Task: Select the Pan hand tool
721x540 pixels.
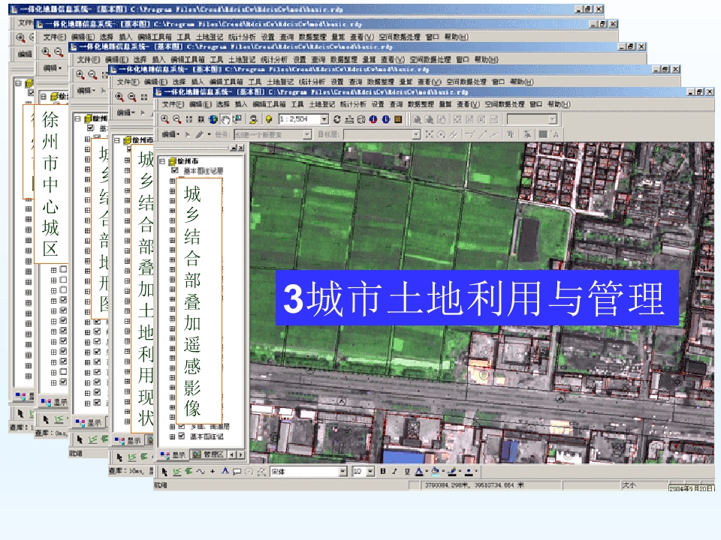Action: click(226, 119)
